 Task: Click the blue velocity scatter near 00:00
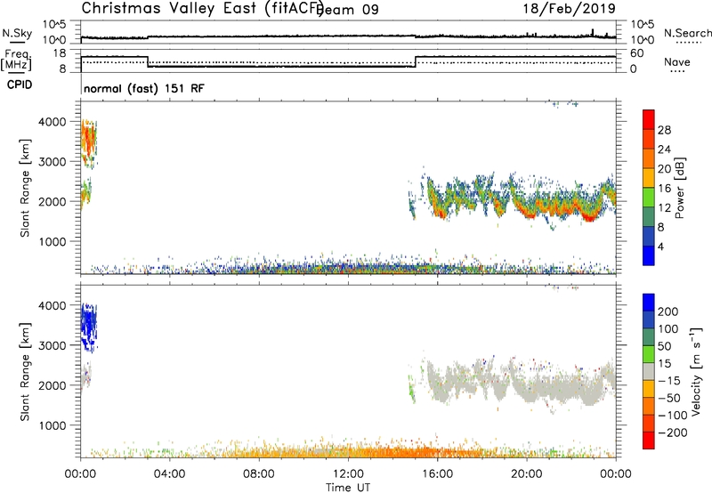[89, 326]
